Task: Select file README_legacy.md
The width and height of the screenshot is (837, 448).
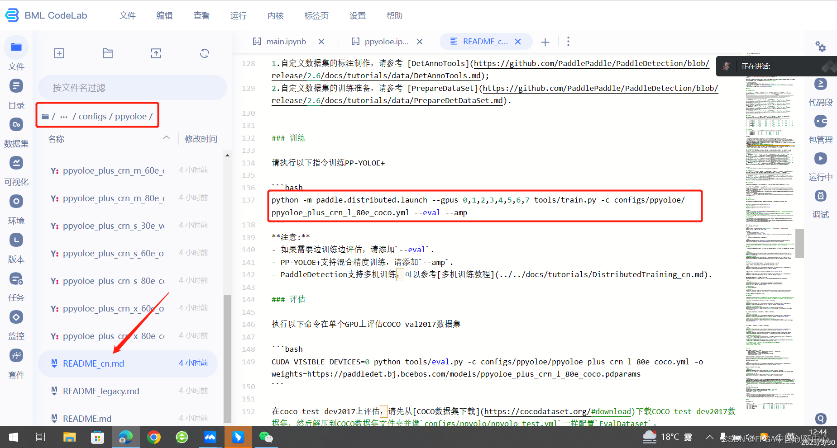Action: point(128,391)
